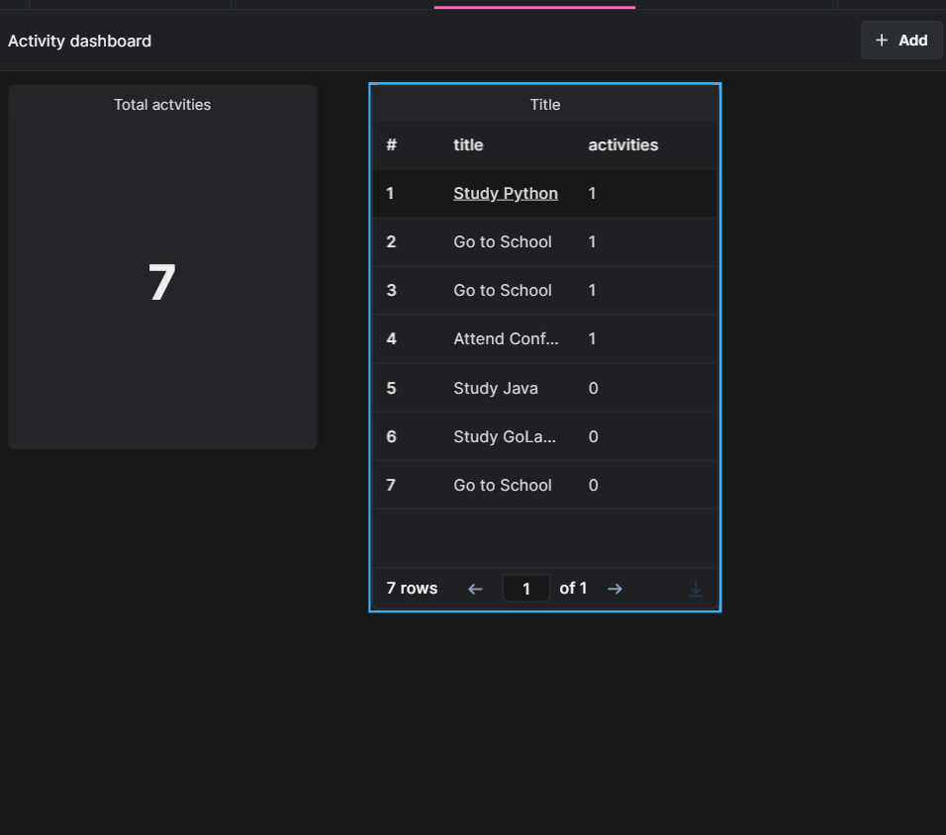Click the plus icon in Add button
Screen dimensions: 946x835
(x=882, y=41)
